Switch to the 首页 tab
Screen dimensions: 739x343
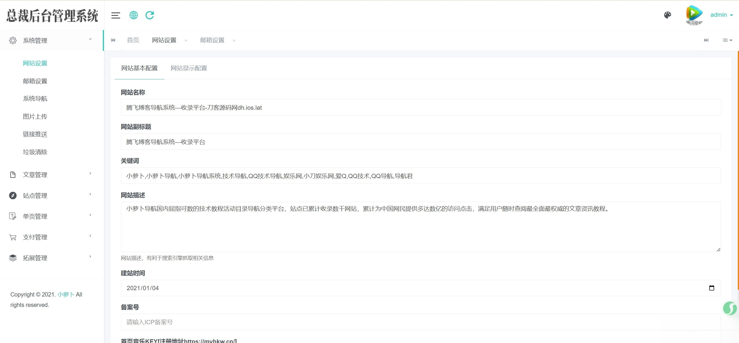click(133, 40)
